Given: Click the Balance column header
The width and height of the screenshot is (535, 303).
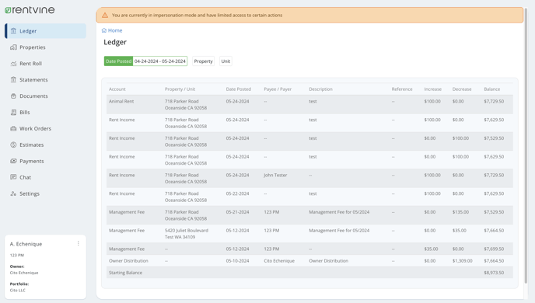Looking at the screenshot, I should tap(491, 89).
